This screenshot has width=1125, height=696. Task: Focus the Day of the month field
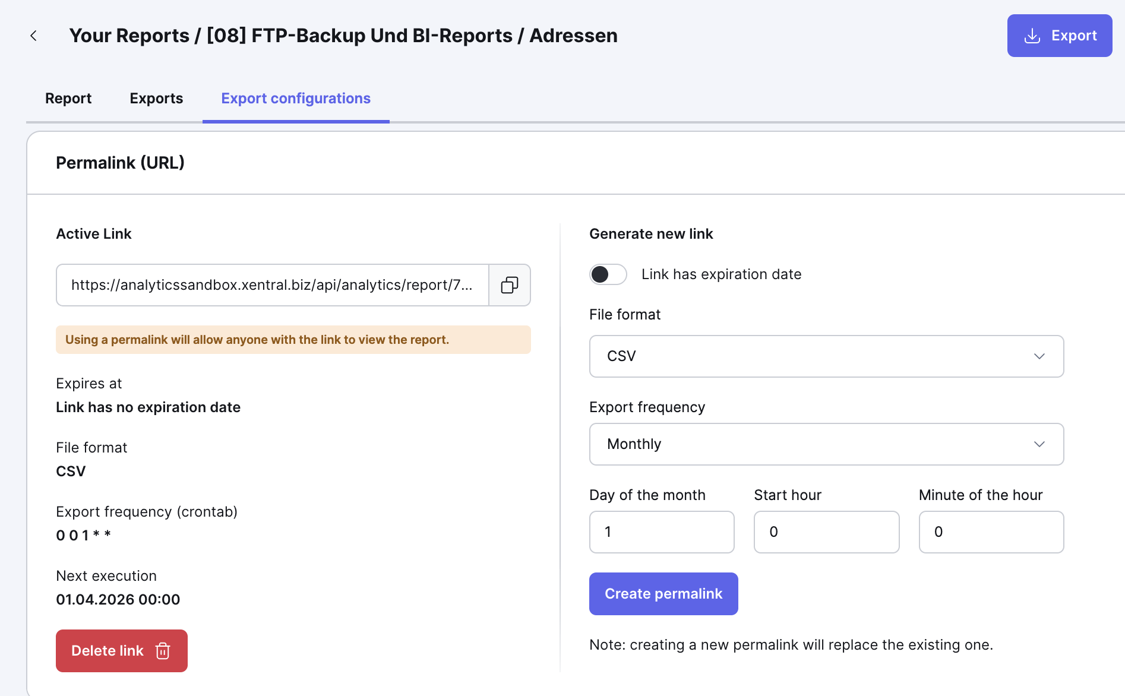tap(662, 532)
